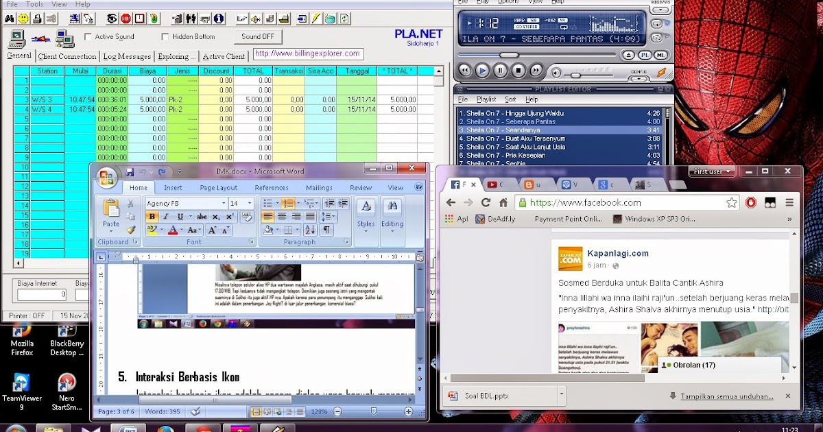Open Word Mailings ribbon tab
Image resolution: width=823 pixels, height=432 pixels.
click(319, 188)
